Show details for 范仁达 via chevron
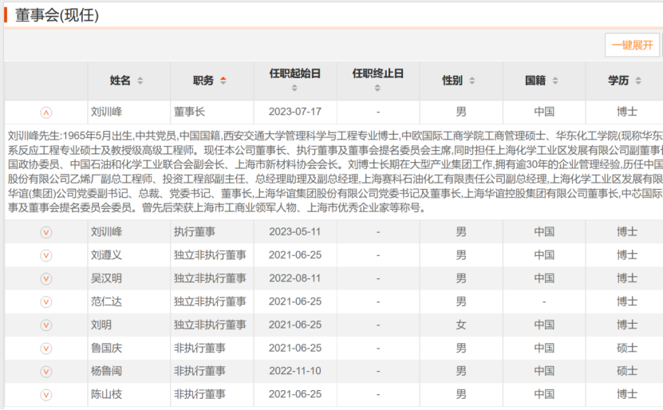663x410 pixels. [x=46, y=302]
